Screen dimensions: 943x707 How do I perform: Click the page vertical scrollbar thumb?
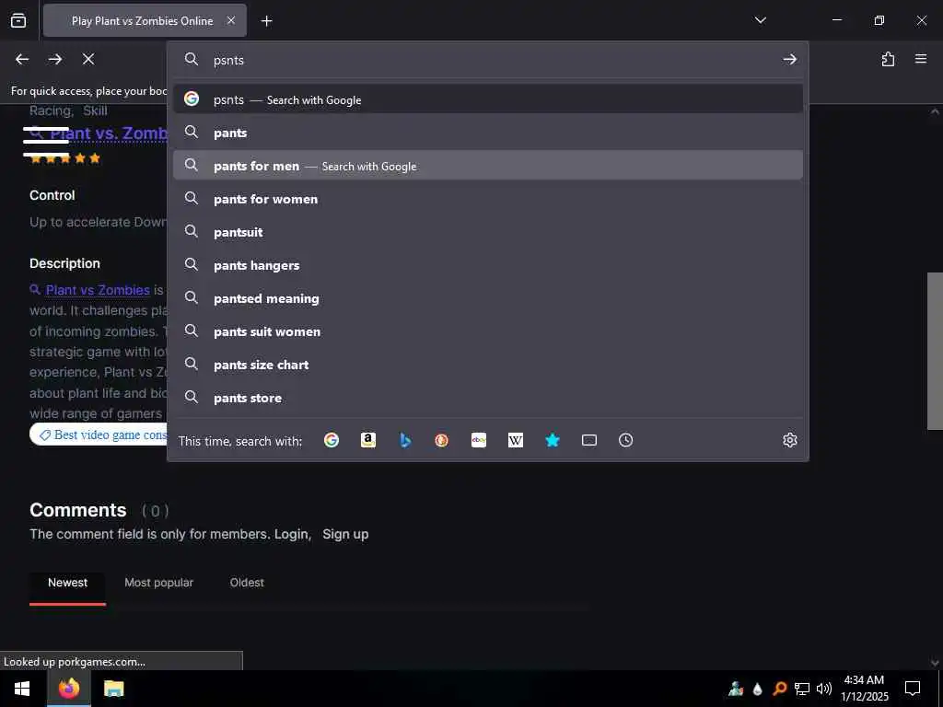click(x=935, y=351)
